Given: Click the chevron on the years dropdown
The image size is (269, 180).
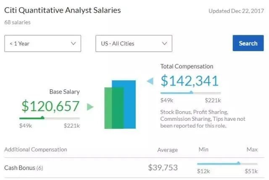Looking at the screenshot, I should (73, 43).
